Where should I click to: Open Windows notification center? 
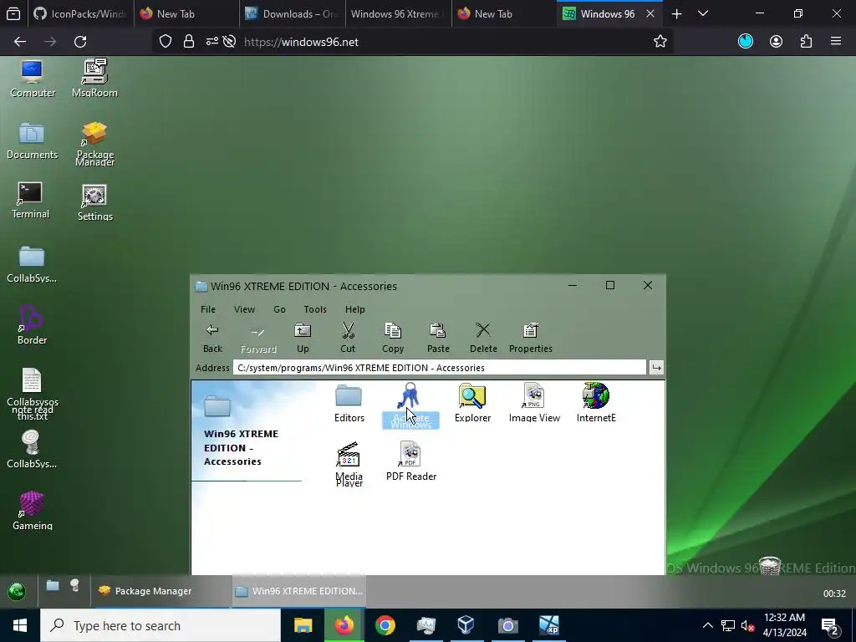(830, 625)
